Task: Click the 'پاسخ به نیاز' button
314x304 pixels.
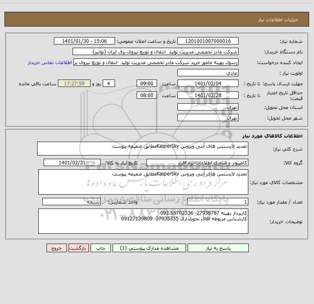Action: (218, 248)
